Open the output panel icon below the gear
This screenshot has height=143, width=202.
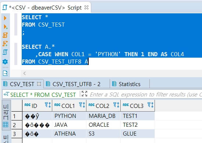[x=5, y=73]
